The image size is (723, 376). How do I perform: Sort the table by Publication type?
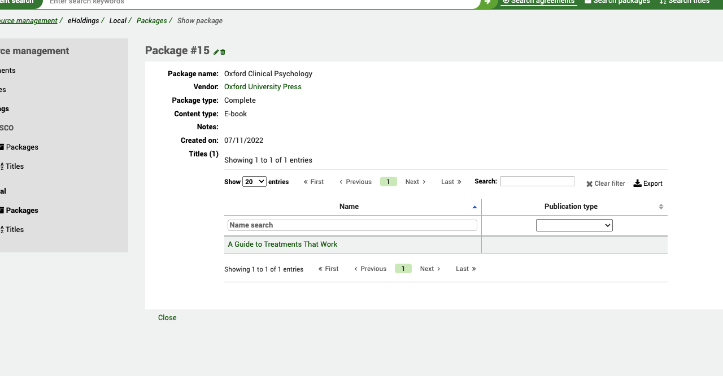(x=571, y=206)
